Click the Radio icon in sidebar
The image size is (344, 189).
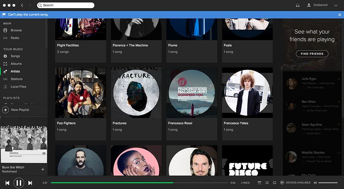click(5, 38)
